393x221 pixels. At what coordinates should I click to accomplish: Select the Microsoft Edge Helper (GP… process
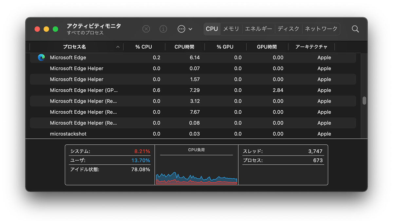pos(84,90)
